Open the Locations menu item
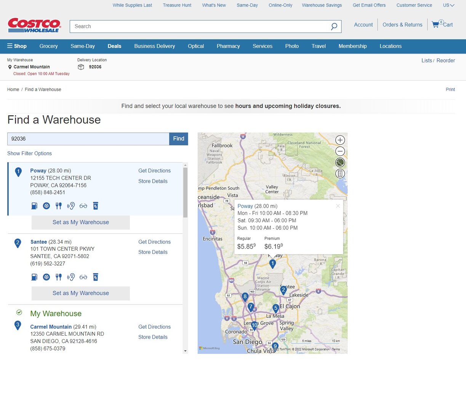 (391, 46)
